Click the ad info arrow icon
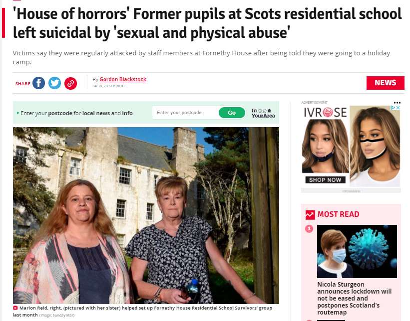 (393, 108)
